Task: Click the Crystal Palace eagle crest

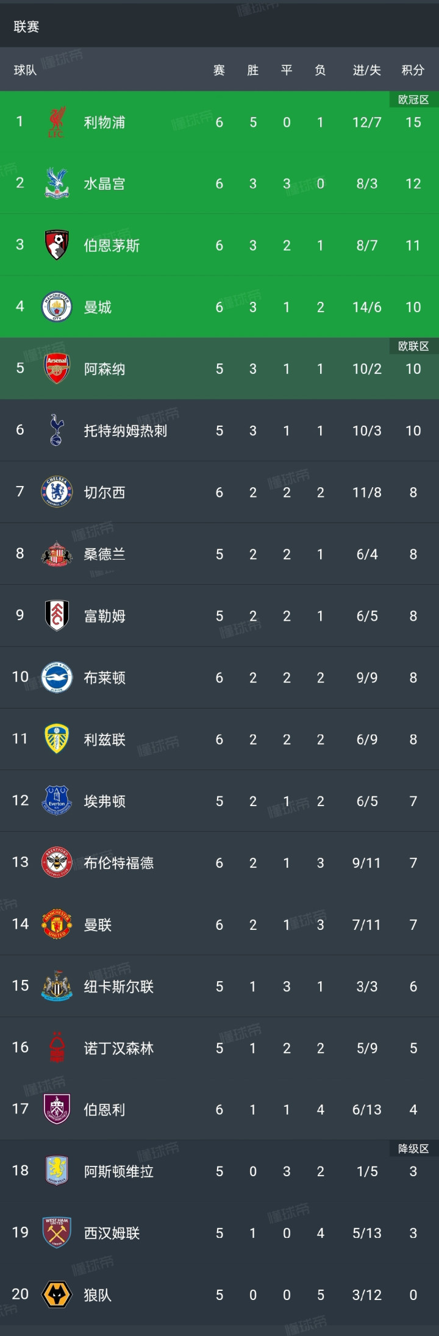Action: [x=57, y=184]
